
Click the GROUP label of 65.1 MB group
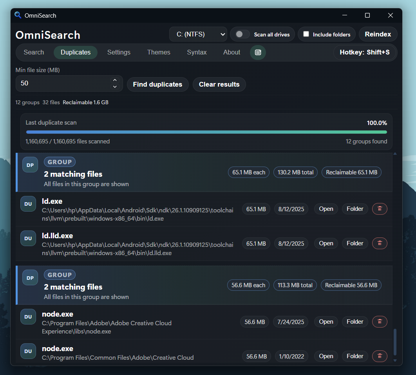60,162
